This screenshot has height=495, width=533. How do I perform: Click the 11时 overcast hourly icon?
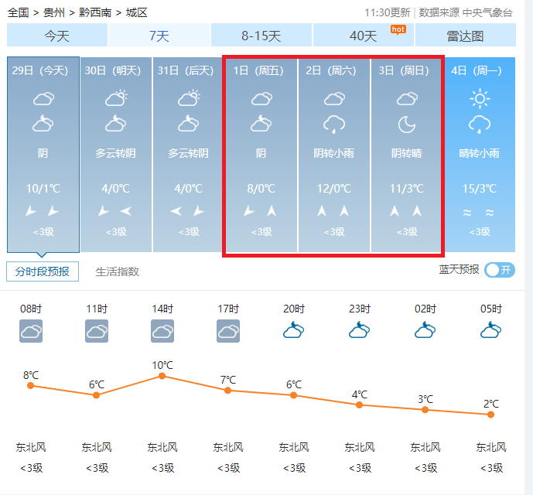[97, 331]
